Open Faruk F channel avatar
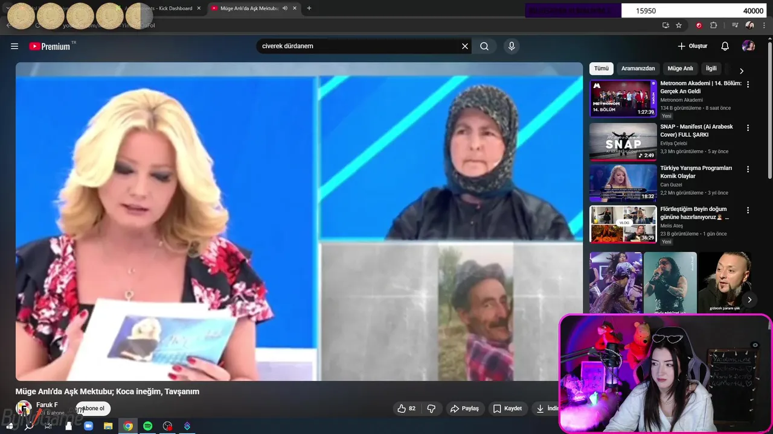Image resolution: width=773 pixels, height=434 pixels. (x=24, y=408)
